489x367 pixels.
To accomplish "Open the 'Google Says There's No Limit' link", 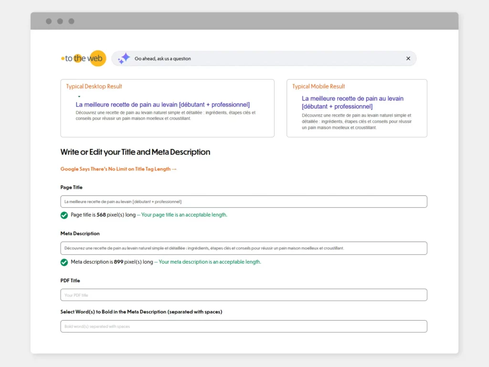I will click(118, 169).
